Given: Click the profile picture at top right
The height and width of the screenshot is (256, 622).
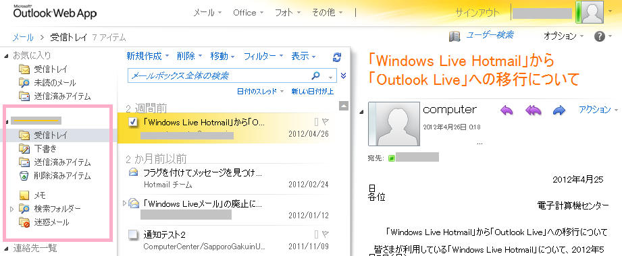Looking at the screenshot, I should [592, 13].
